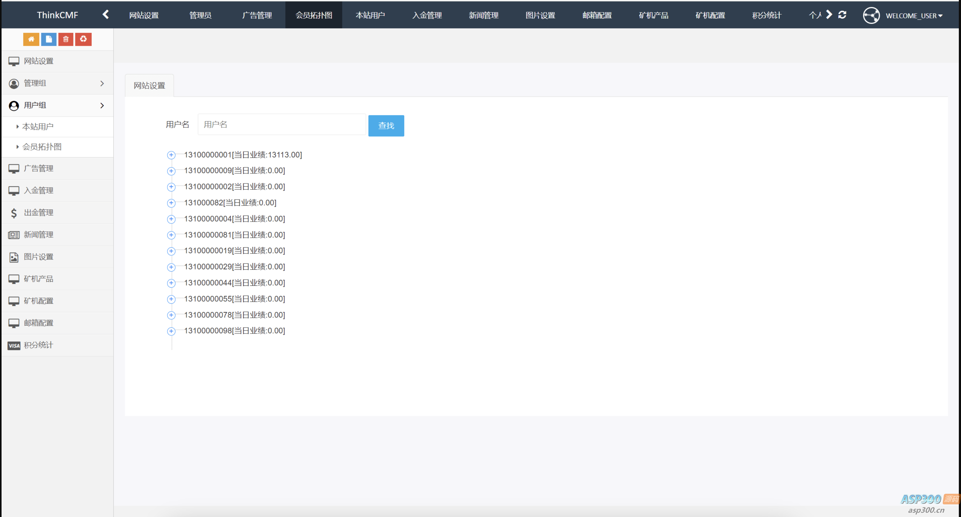
Task: Open 入金管理 in top navigation
Action: (x=427, y=15)
